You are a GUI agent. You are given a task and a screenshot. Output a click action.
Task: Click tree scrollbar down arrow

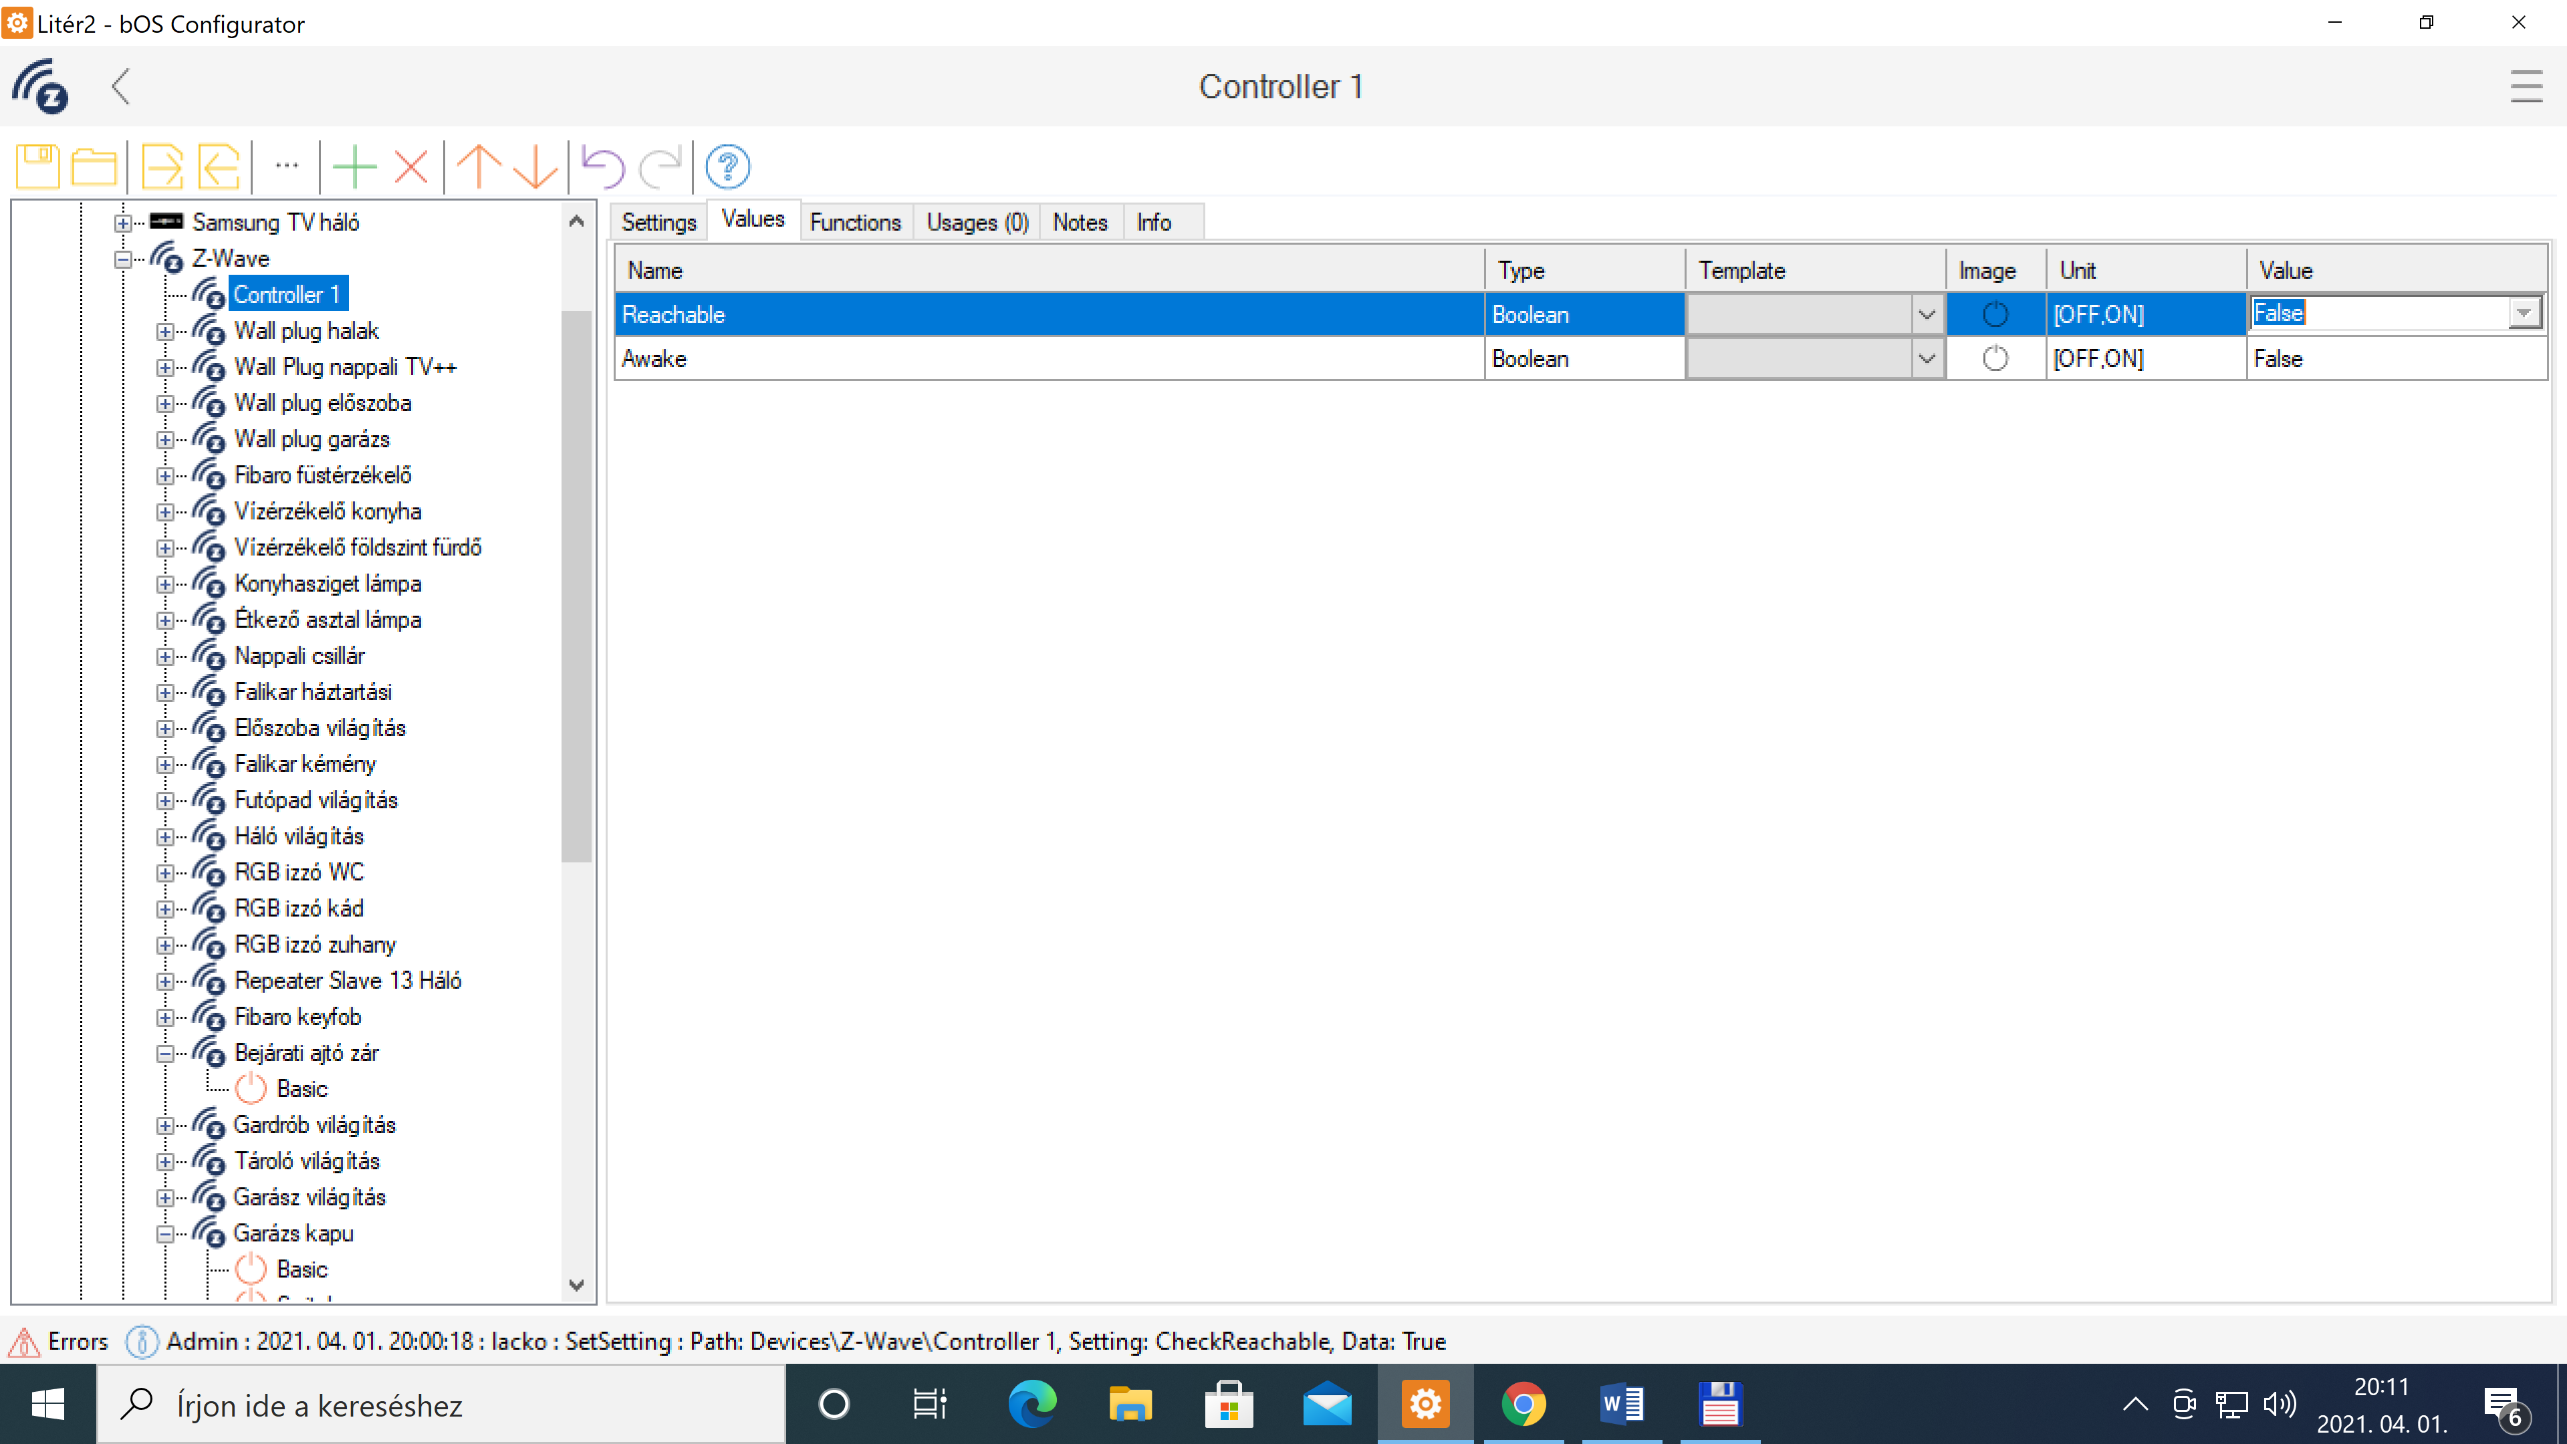point(576,1284)
